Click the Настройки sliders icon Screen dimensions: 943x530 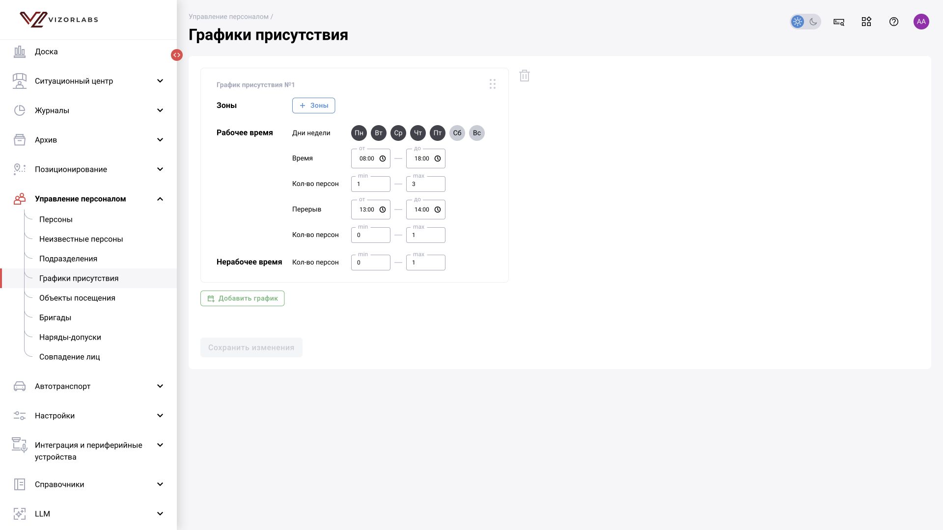point(20,416)
